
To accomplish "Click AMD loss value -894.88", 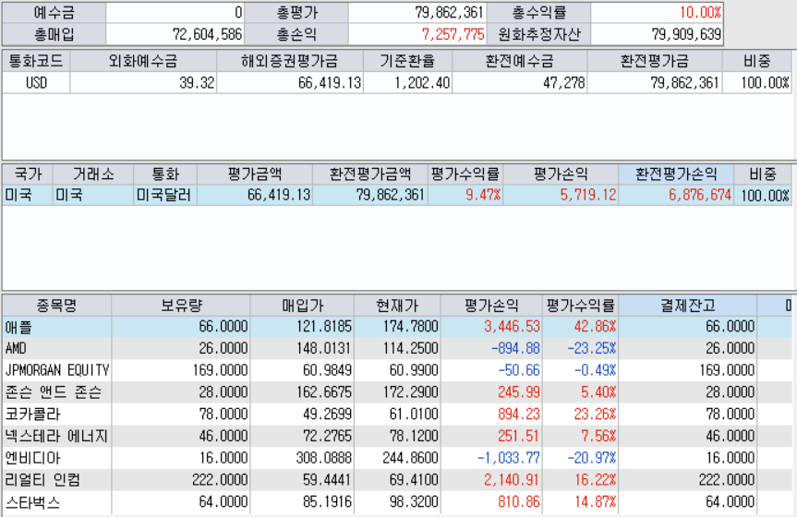I will click(491, 348).
